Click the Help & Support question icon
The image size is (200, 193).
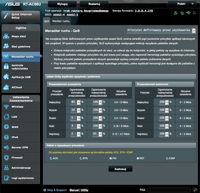(x=45, y=190)
